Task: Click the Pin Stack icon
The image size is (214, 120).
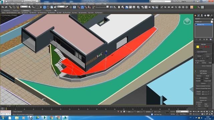Action: [x=196, y=39]
